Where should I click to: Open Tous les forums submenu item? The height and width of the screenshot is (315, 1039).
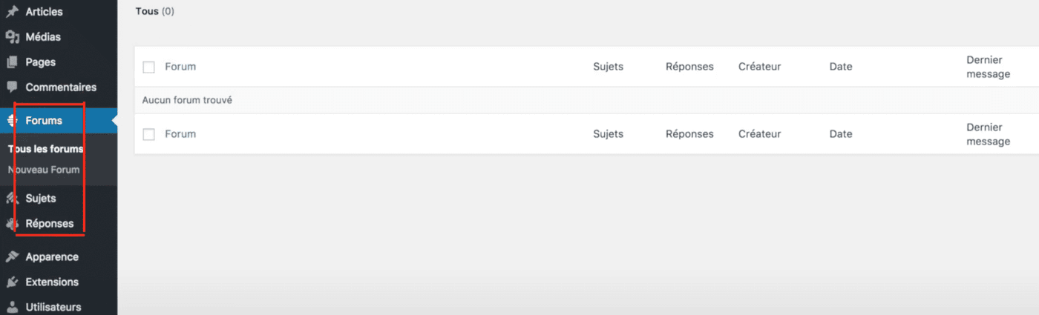[x=45, y=149]
